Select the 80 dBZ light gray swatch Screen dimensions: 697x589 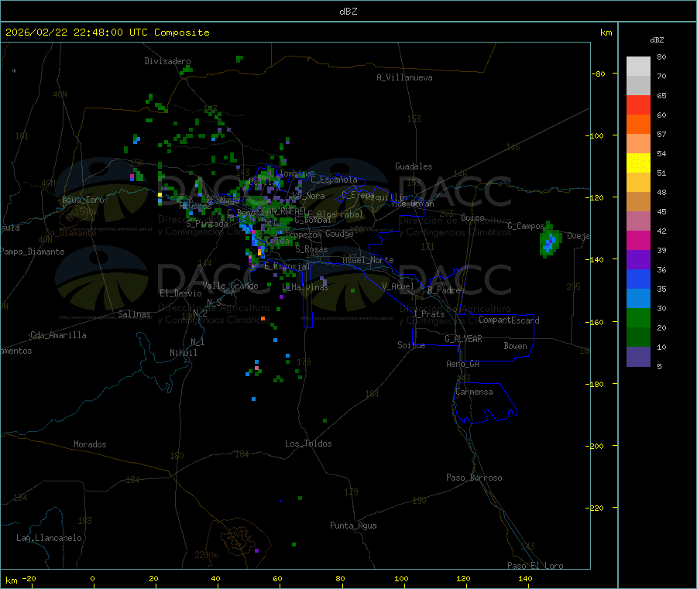click(x=638, y=67)
